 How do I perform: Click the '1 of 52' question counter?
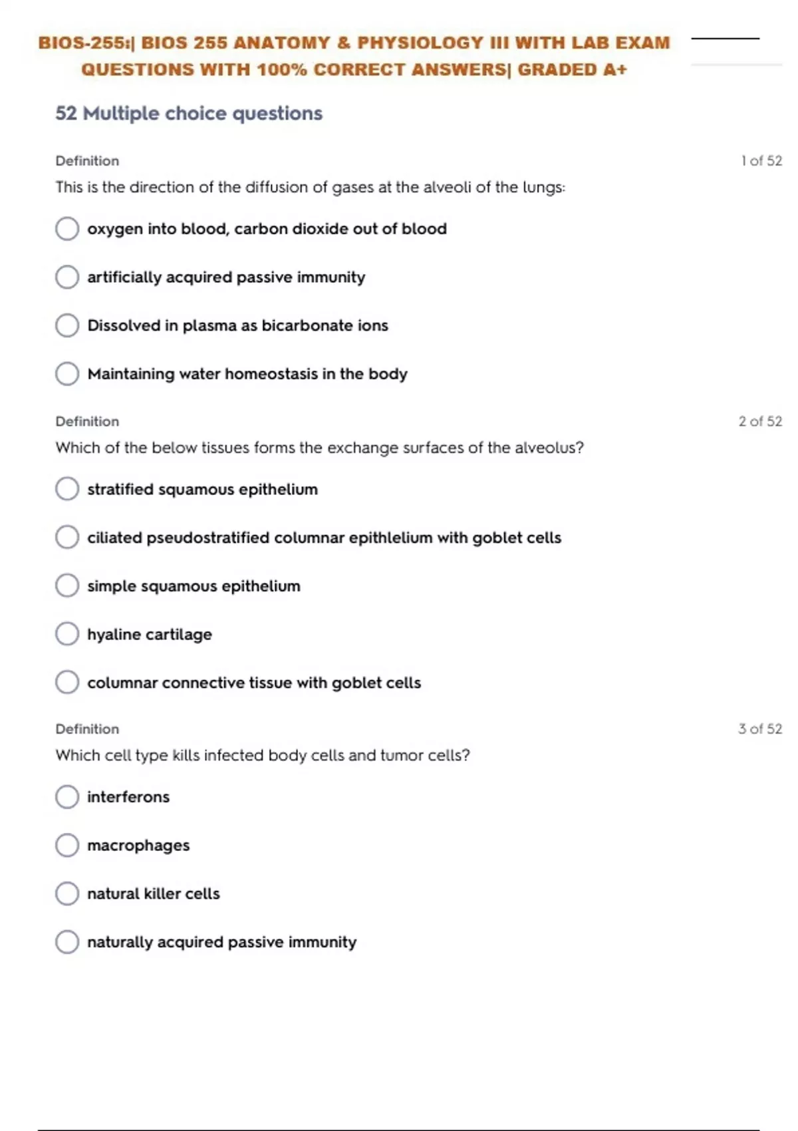761,161
